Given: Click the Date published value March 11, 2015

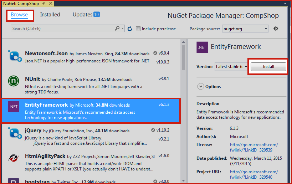Looking at the screenshot, I should point(256,161).
